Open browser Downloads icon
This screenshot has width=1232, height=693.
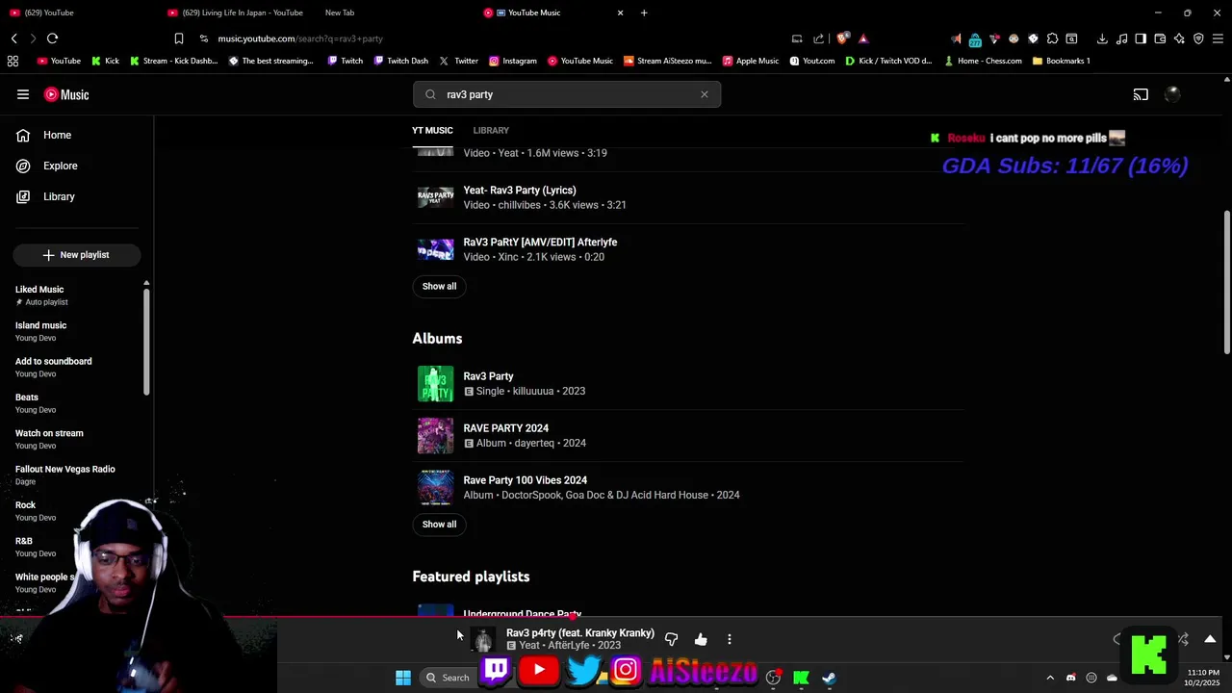tap(1102, 38)
